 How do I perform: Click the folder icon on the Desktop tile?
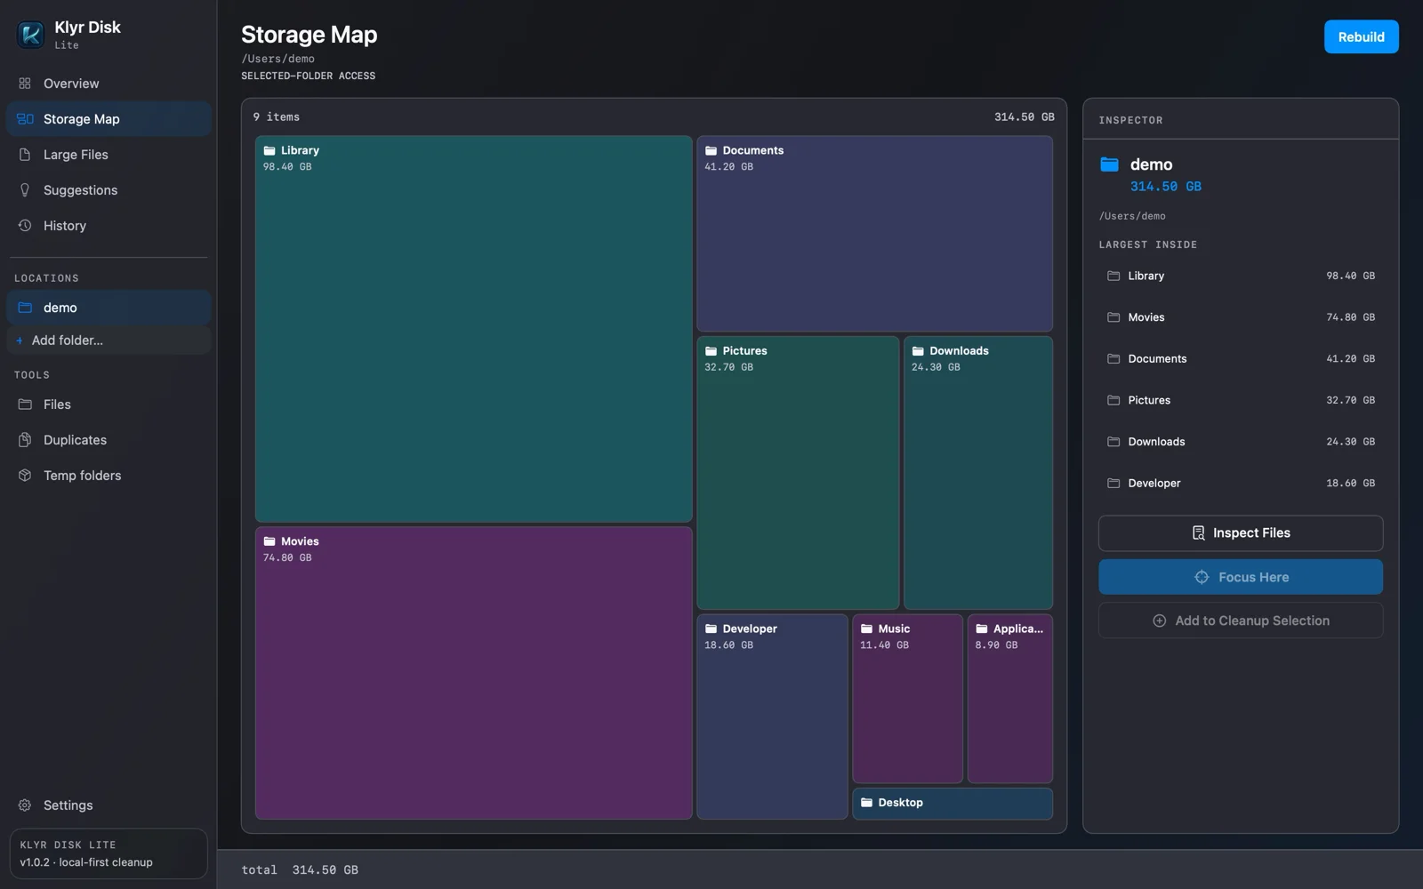point(866,803)
